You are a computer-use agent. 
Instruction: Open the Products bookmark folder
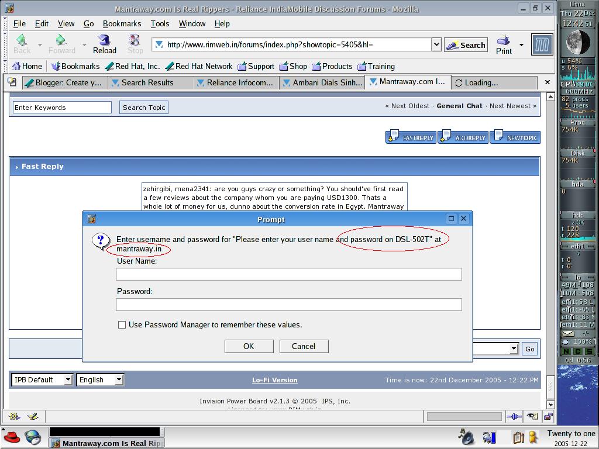332,66
